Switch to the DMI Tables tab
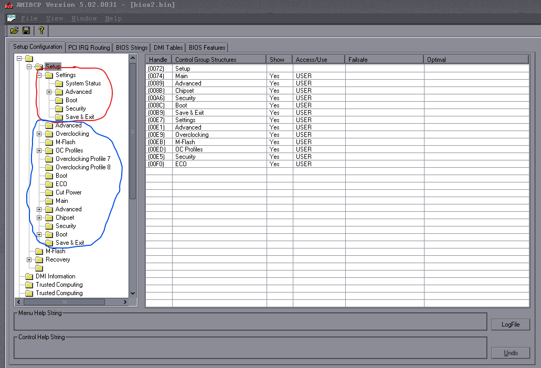 point(168,48)
